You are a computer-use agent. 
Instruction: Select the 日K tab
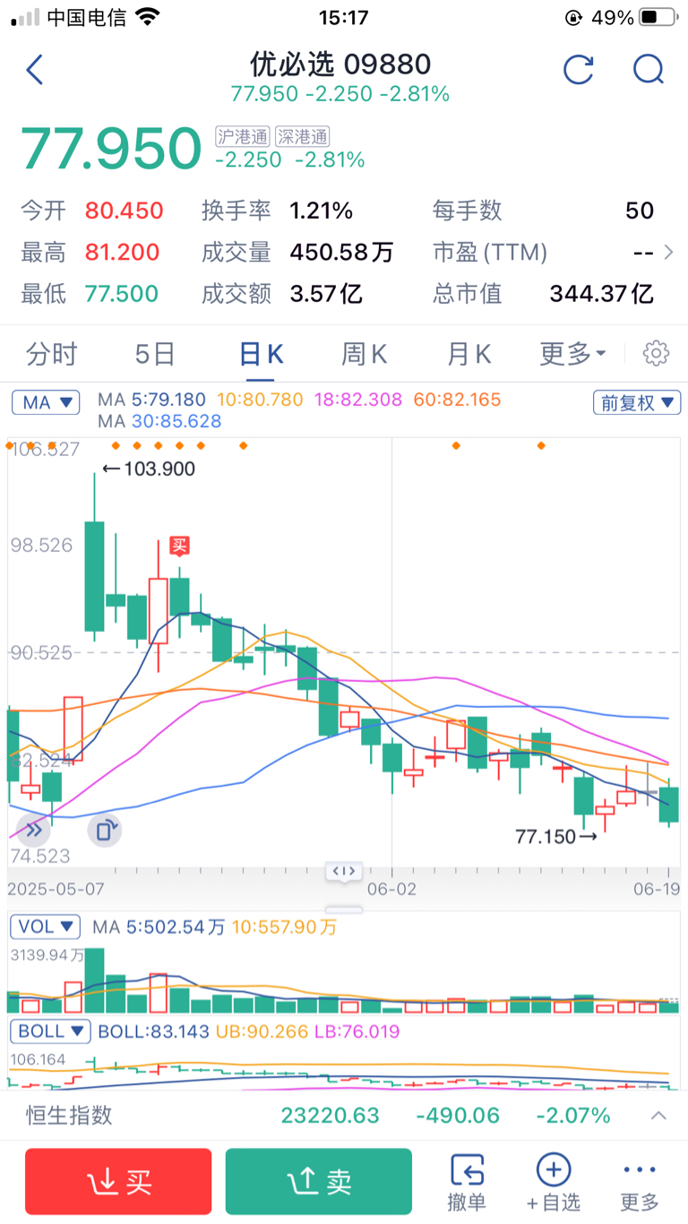[x=261, y=354]
